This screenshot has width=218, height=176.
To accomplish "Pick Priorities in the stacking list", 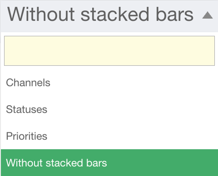I will point(109,136).
